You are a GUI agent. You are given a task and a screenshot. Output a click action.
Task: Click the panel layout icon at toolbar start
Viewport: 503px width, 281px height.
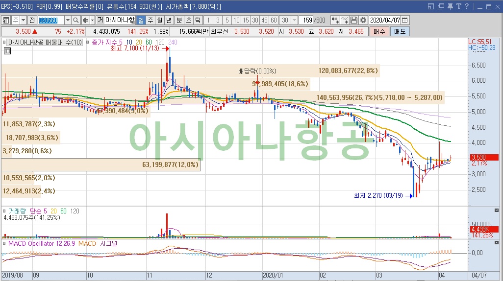pyautogui.click(x=6, y=20)
